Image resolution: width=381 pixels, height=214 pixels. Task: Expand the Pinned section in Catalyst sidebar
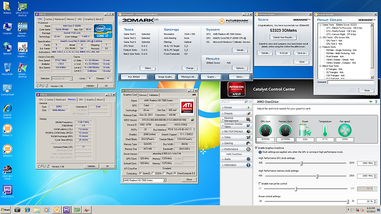click(x=237, y=107)
